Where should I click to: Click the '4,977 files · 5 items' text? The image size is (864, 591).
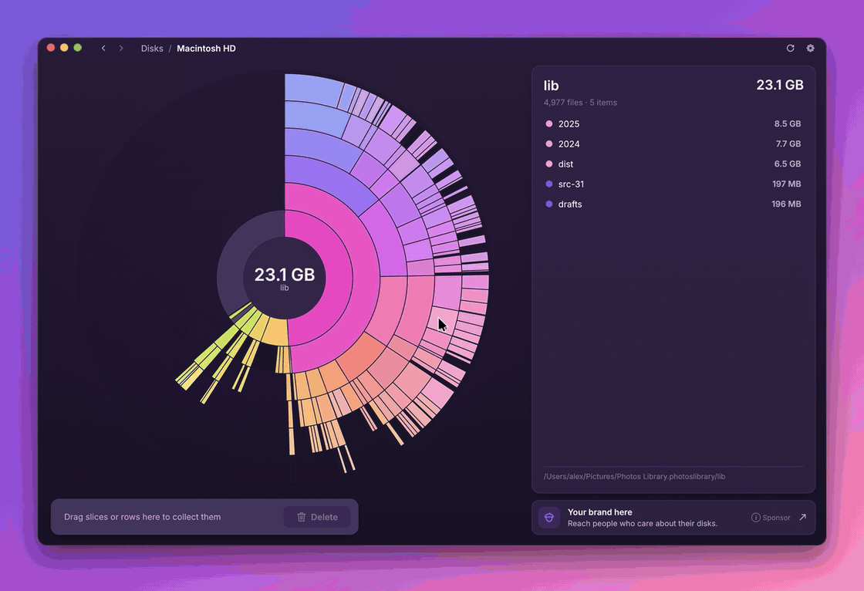point(580,103)
